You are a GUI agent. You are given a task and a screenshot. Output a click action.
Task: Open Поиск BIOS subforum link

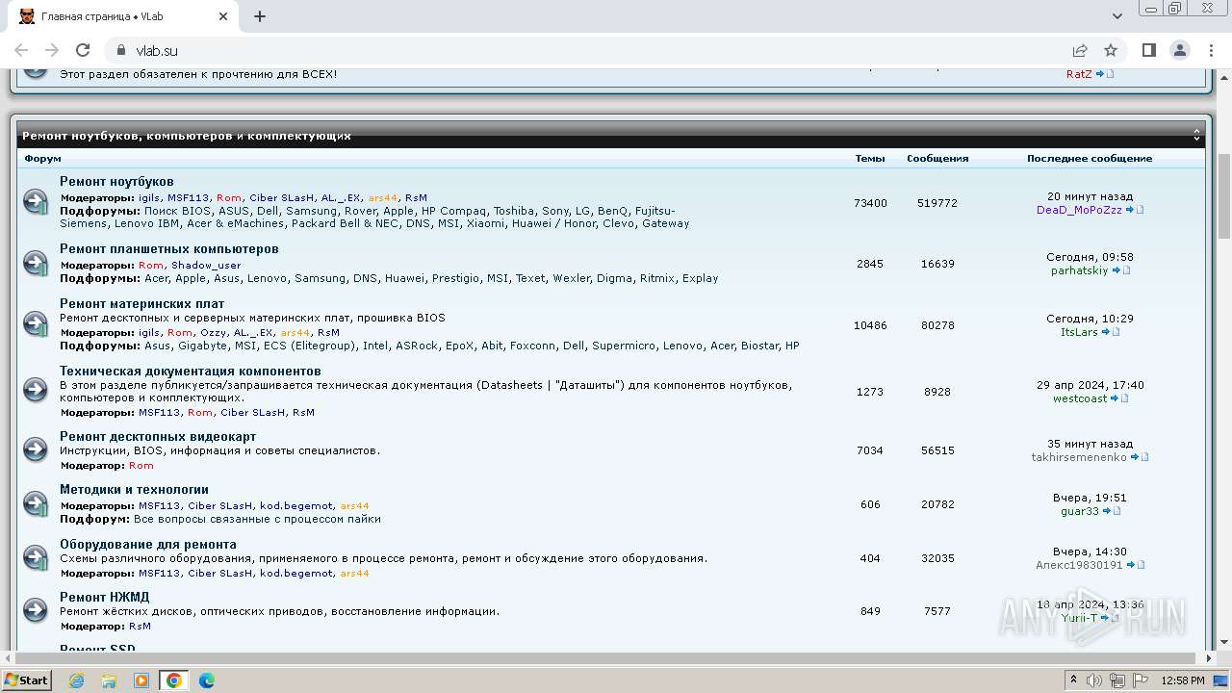[178, 211]
